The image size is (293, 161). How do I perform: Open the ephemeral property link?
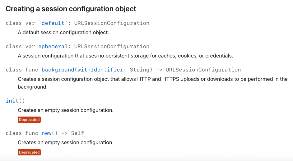[x=53, y=47]
